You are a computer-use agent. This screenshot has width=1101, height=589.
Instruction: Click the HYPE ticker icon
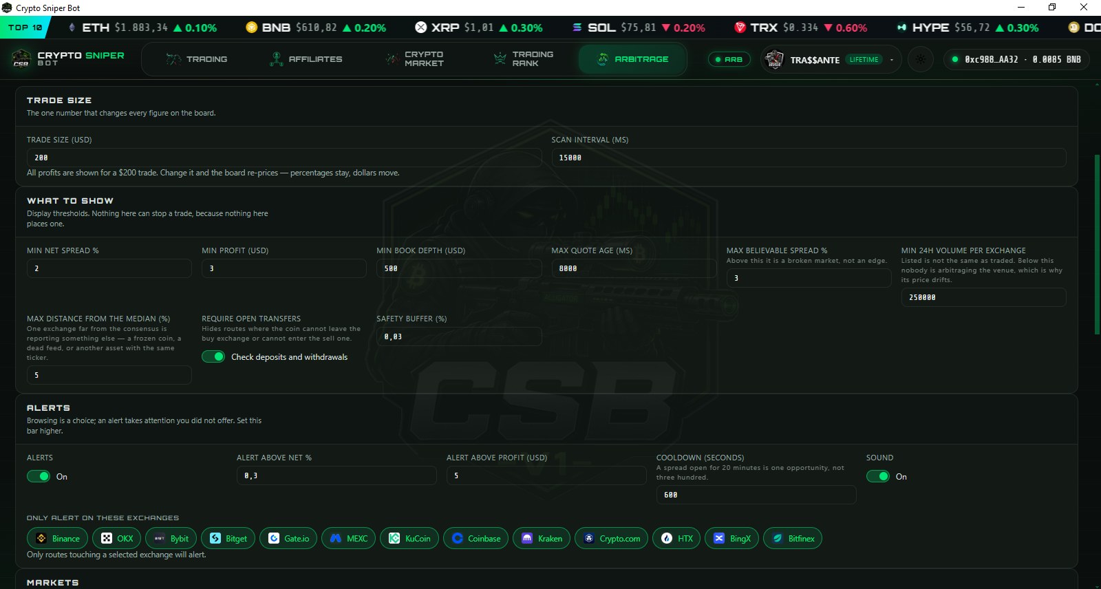[901, 28]
